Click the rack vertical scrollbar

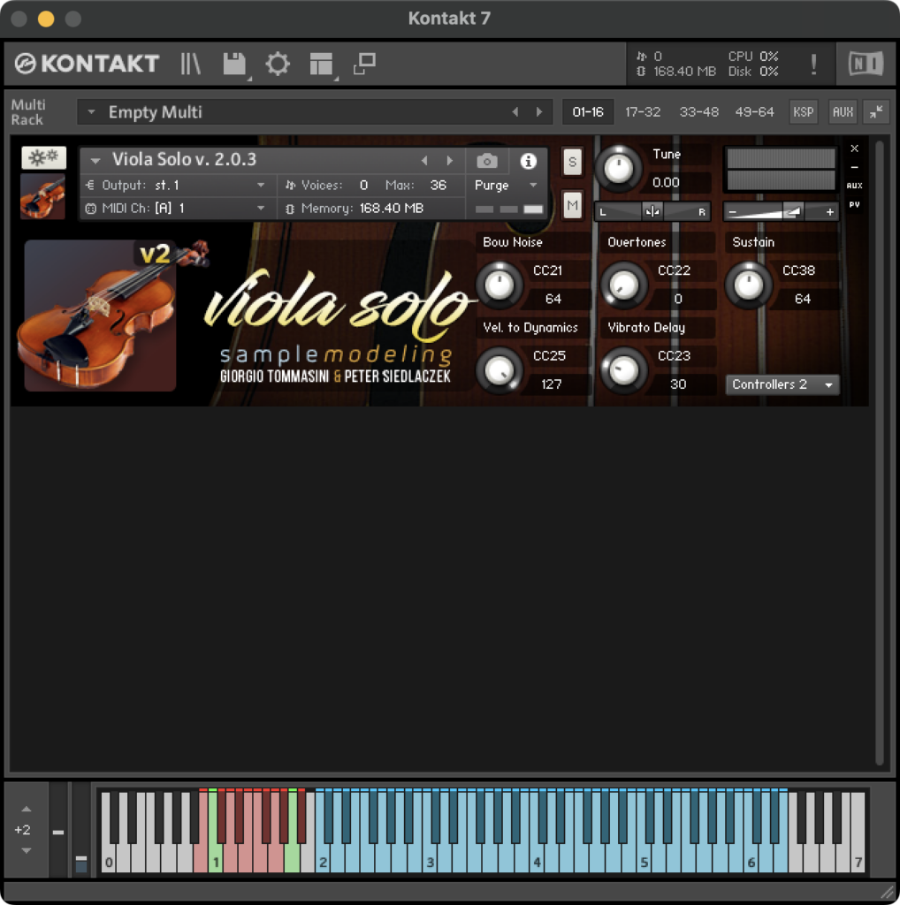879,453
